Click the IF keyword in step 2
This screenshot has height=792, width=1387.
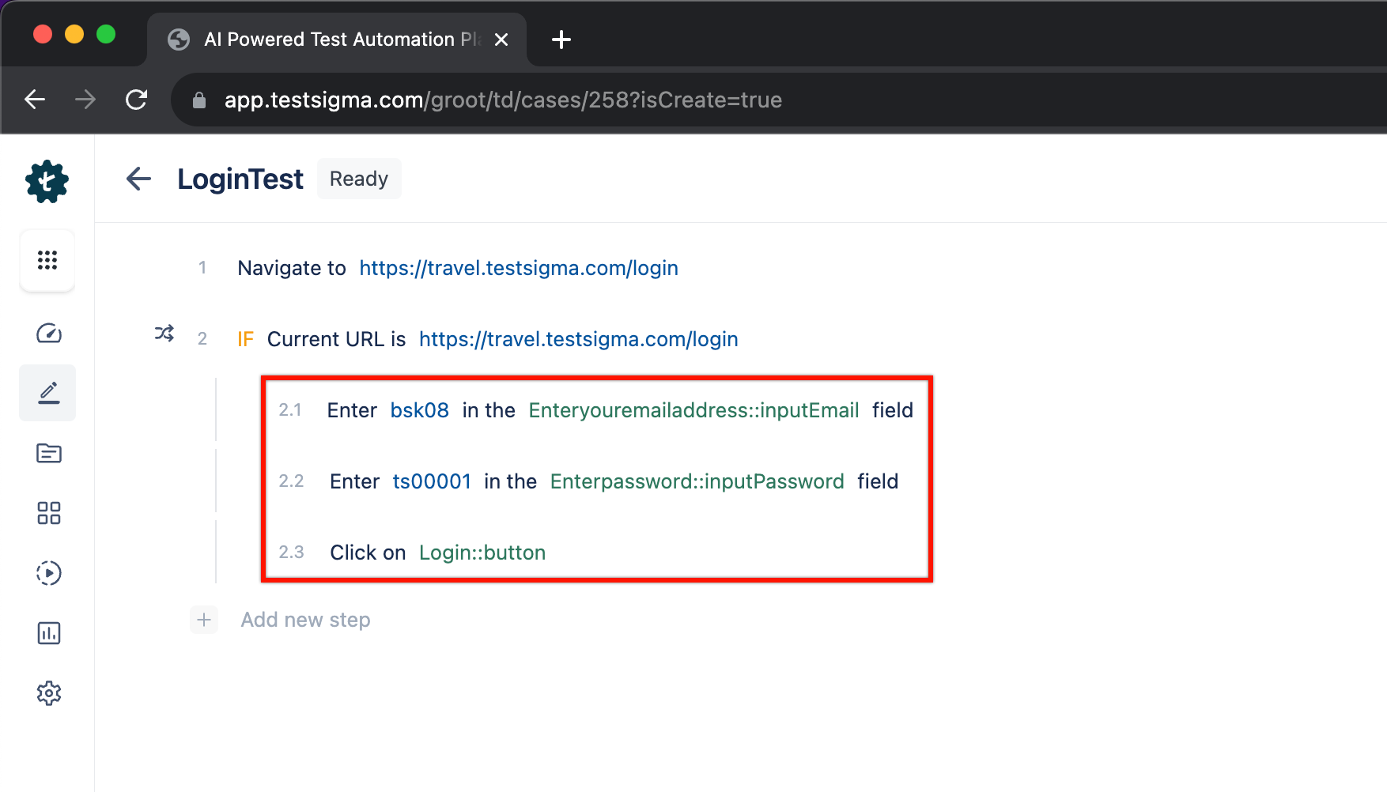tap(246, 339)
